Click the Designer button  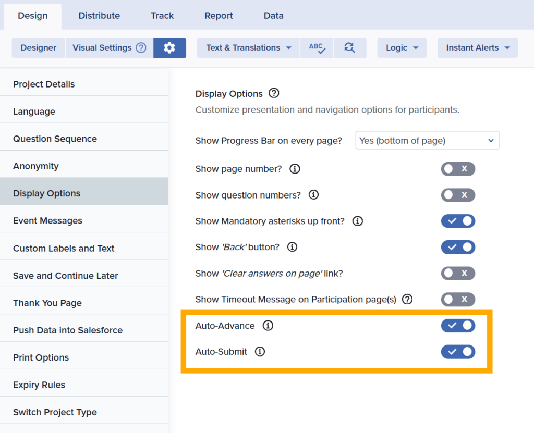[38, 47]
